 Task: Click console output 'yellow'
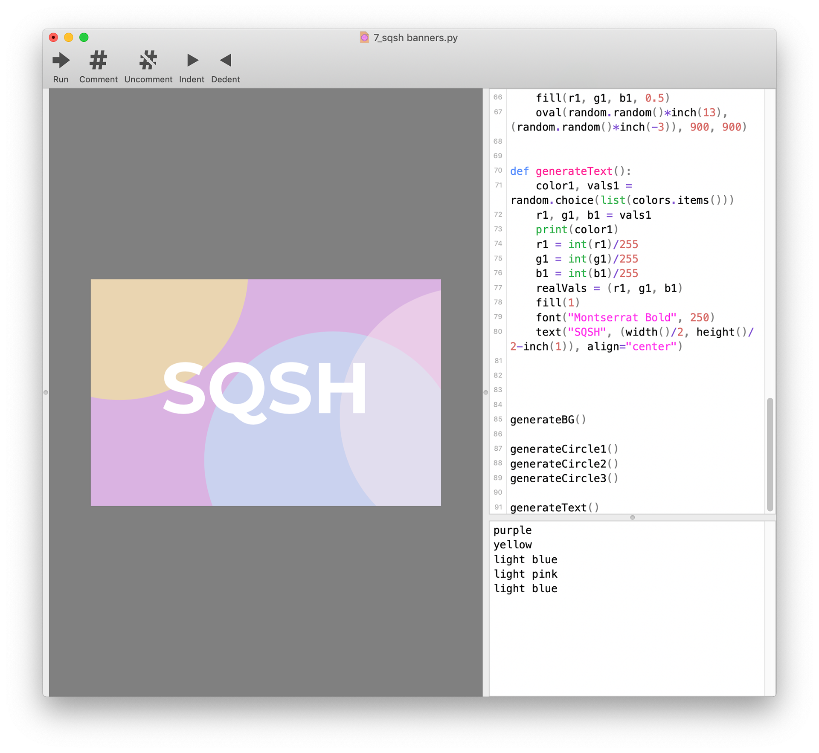click(x=512, y=545)
